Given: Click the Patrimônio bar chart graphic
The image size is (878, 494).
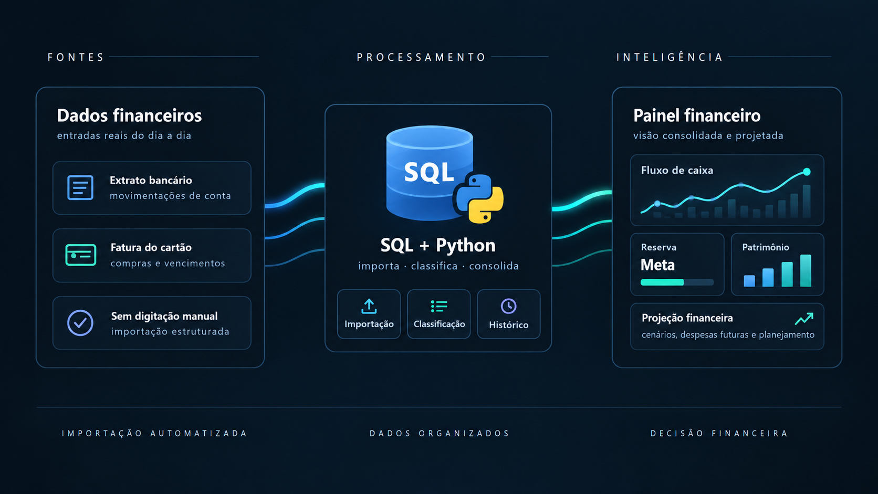Looking at the screenshot, I should click(778, 270).
